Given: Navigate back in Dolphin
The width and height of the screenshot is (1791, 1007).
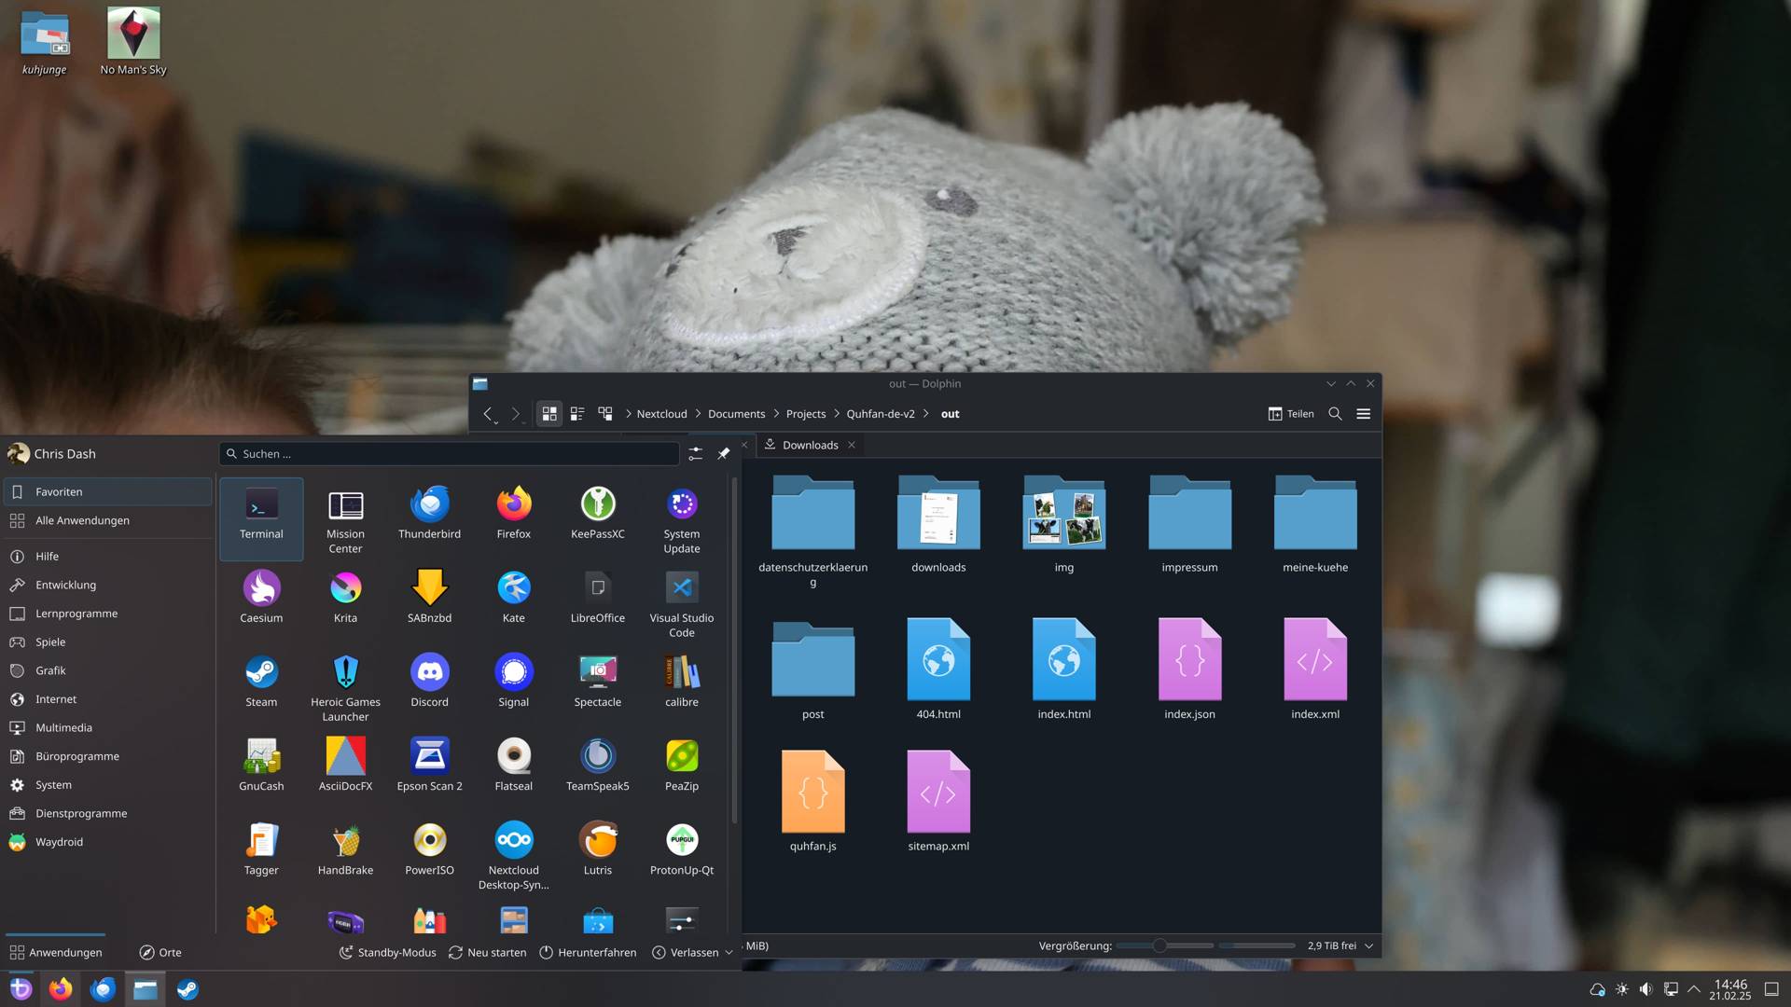Looking at the screenshot, I should [487, 413].
